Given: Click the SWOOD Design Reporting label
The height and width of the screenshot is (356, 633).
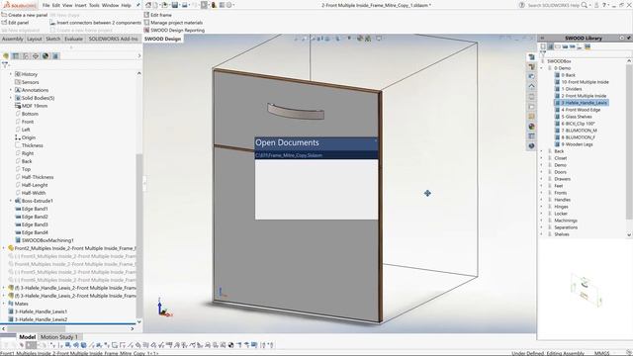Looking at the screenshot, I should 178,31.
